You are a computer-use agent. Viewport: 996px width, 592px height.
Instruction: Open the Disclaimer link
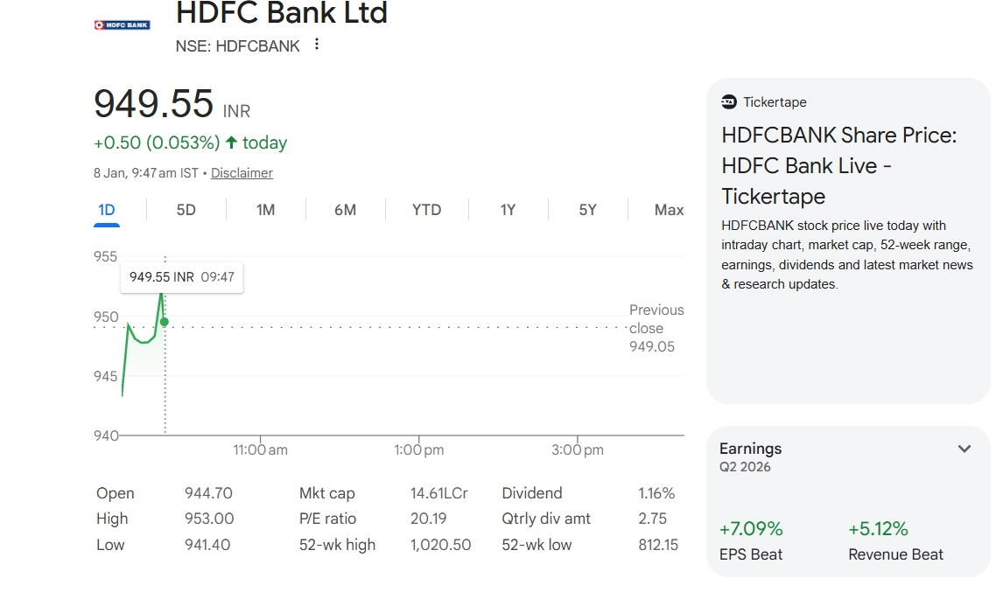(242, 173)
